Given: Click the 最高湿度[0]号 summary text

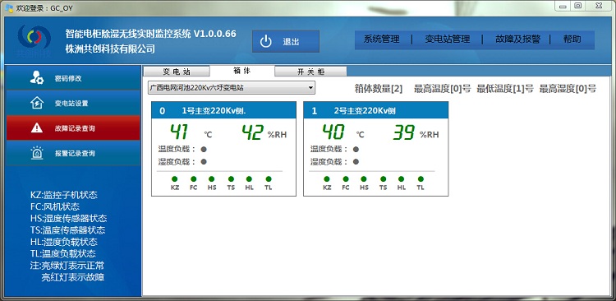Looking at the screenshot, I should [x=568, y=89].
